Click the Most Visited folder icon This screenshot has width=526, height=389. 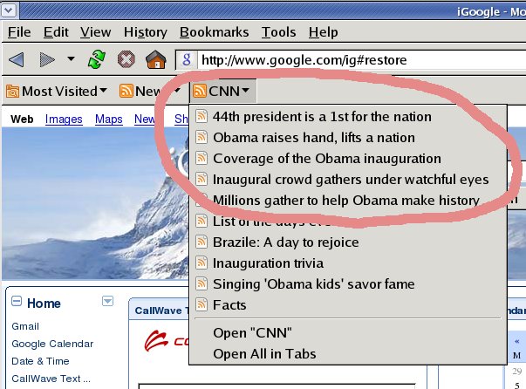(x=12, y=92)
